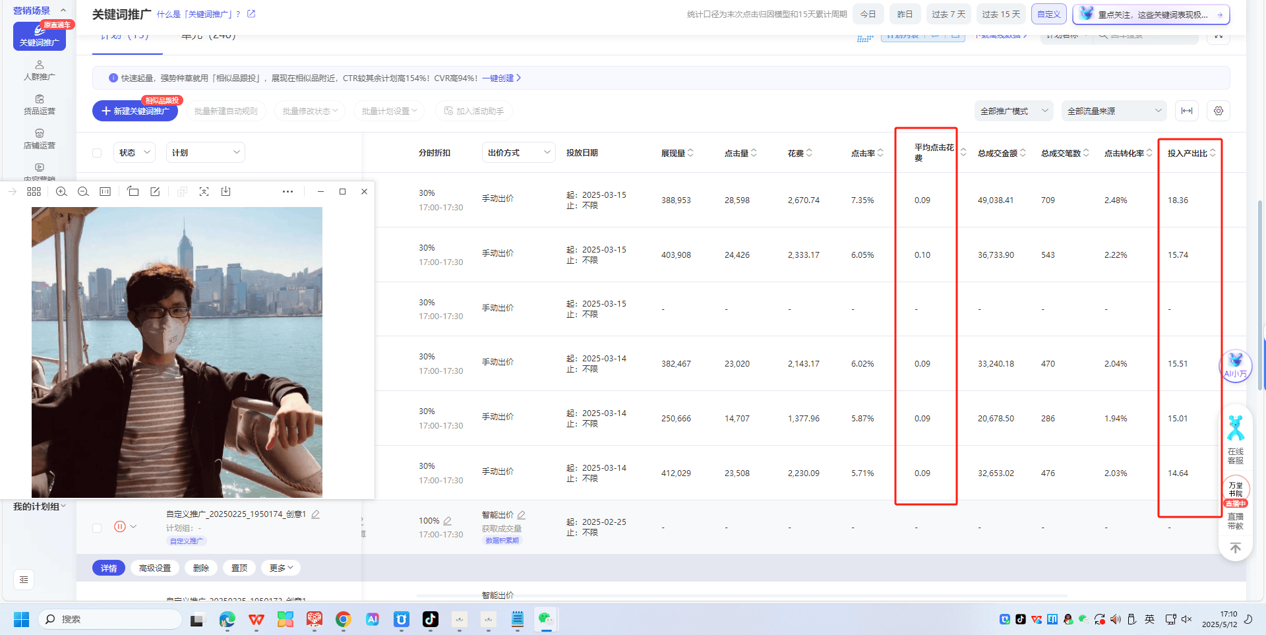Click the save/download icon in image viewer
The image size is (1266, 635).
pos(226,192)
